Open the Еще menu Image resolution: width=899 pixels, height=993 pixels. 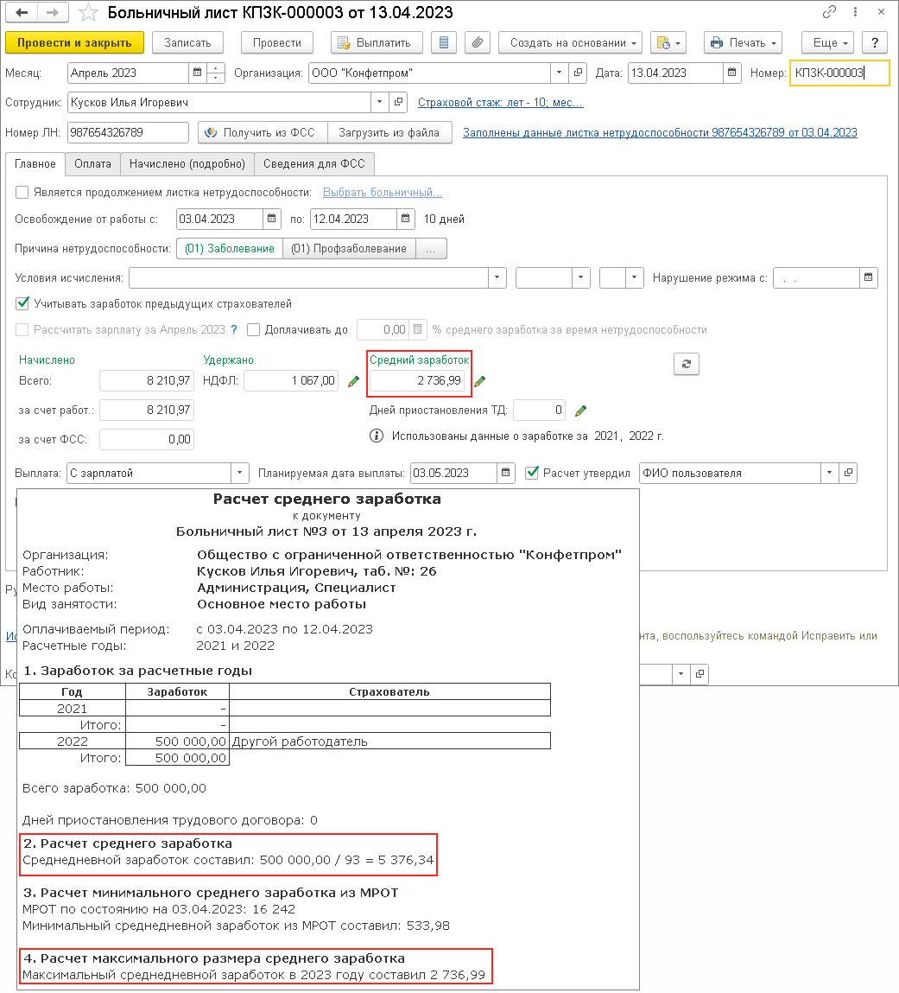(x=829, y=42)
